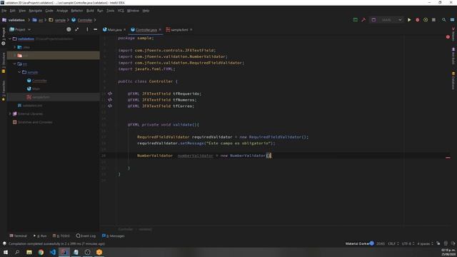Click the Material theme indicator dot
Viewport: 457px width, 257px height.
(x=372, y=243)
